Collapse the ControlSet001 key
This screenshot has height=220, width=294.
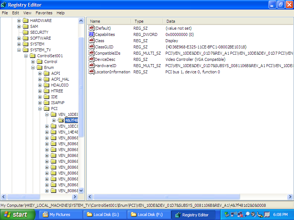pos(26,56)
